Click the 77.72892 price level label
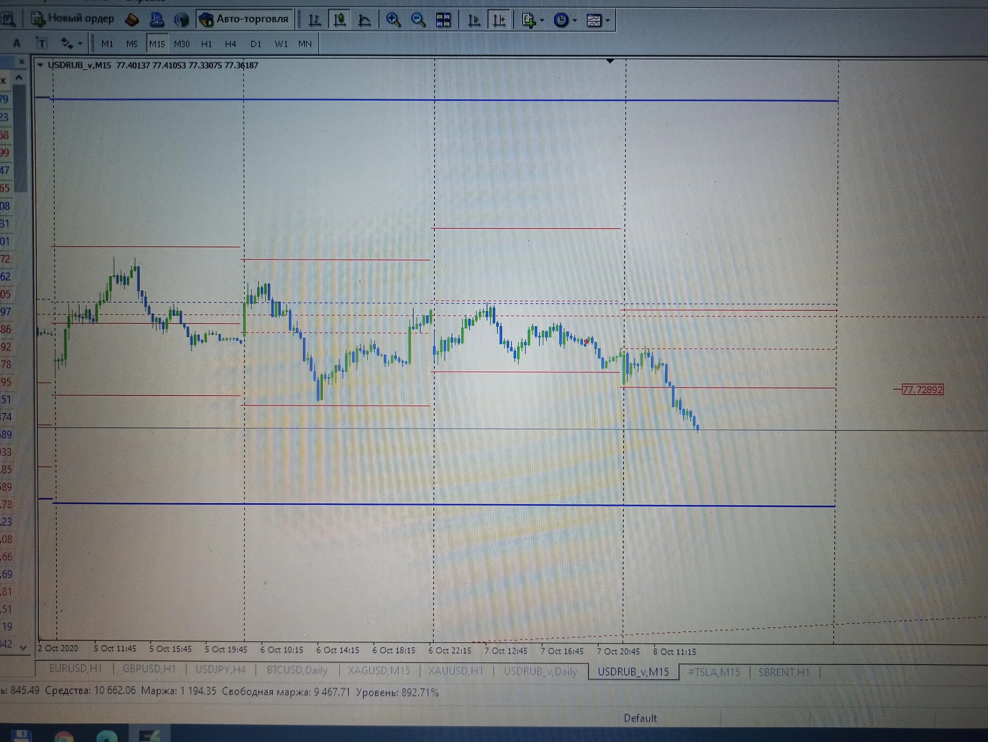This screenshot has height=742, width=988. [x=922, y=390]
